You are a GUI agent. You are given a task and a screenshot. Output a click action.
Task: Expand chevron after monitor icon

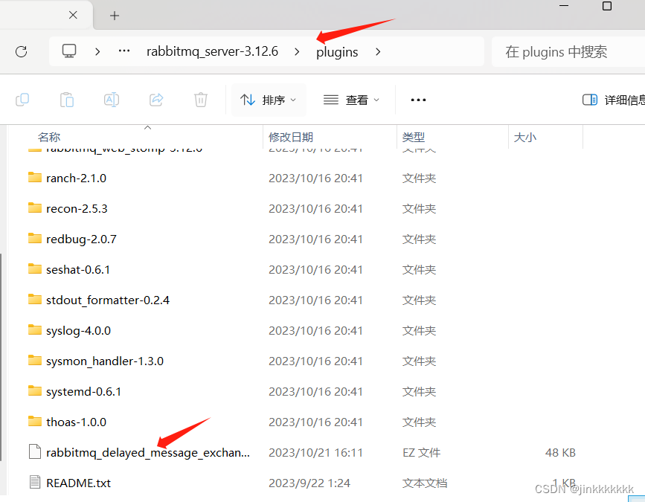(x=97, y=52)
